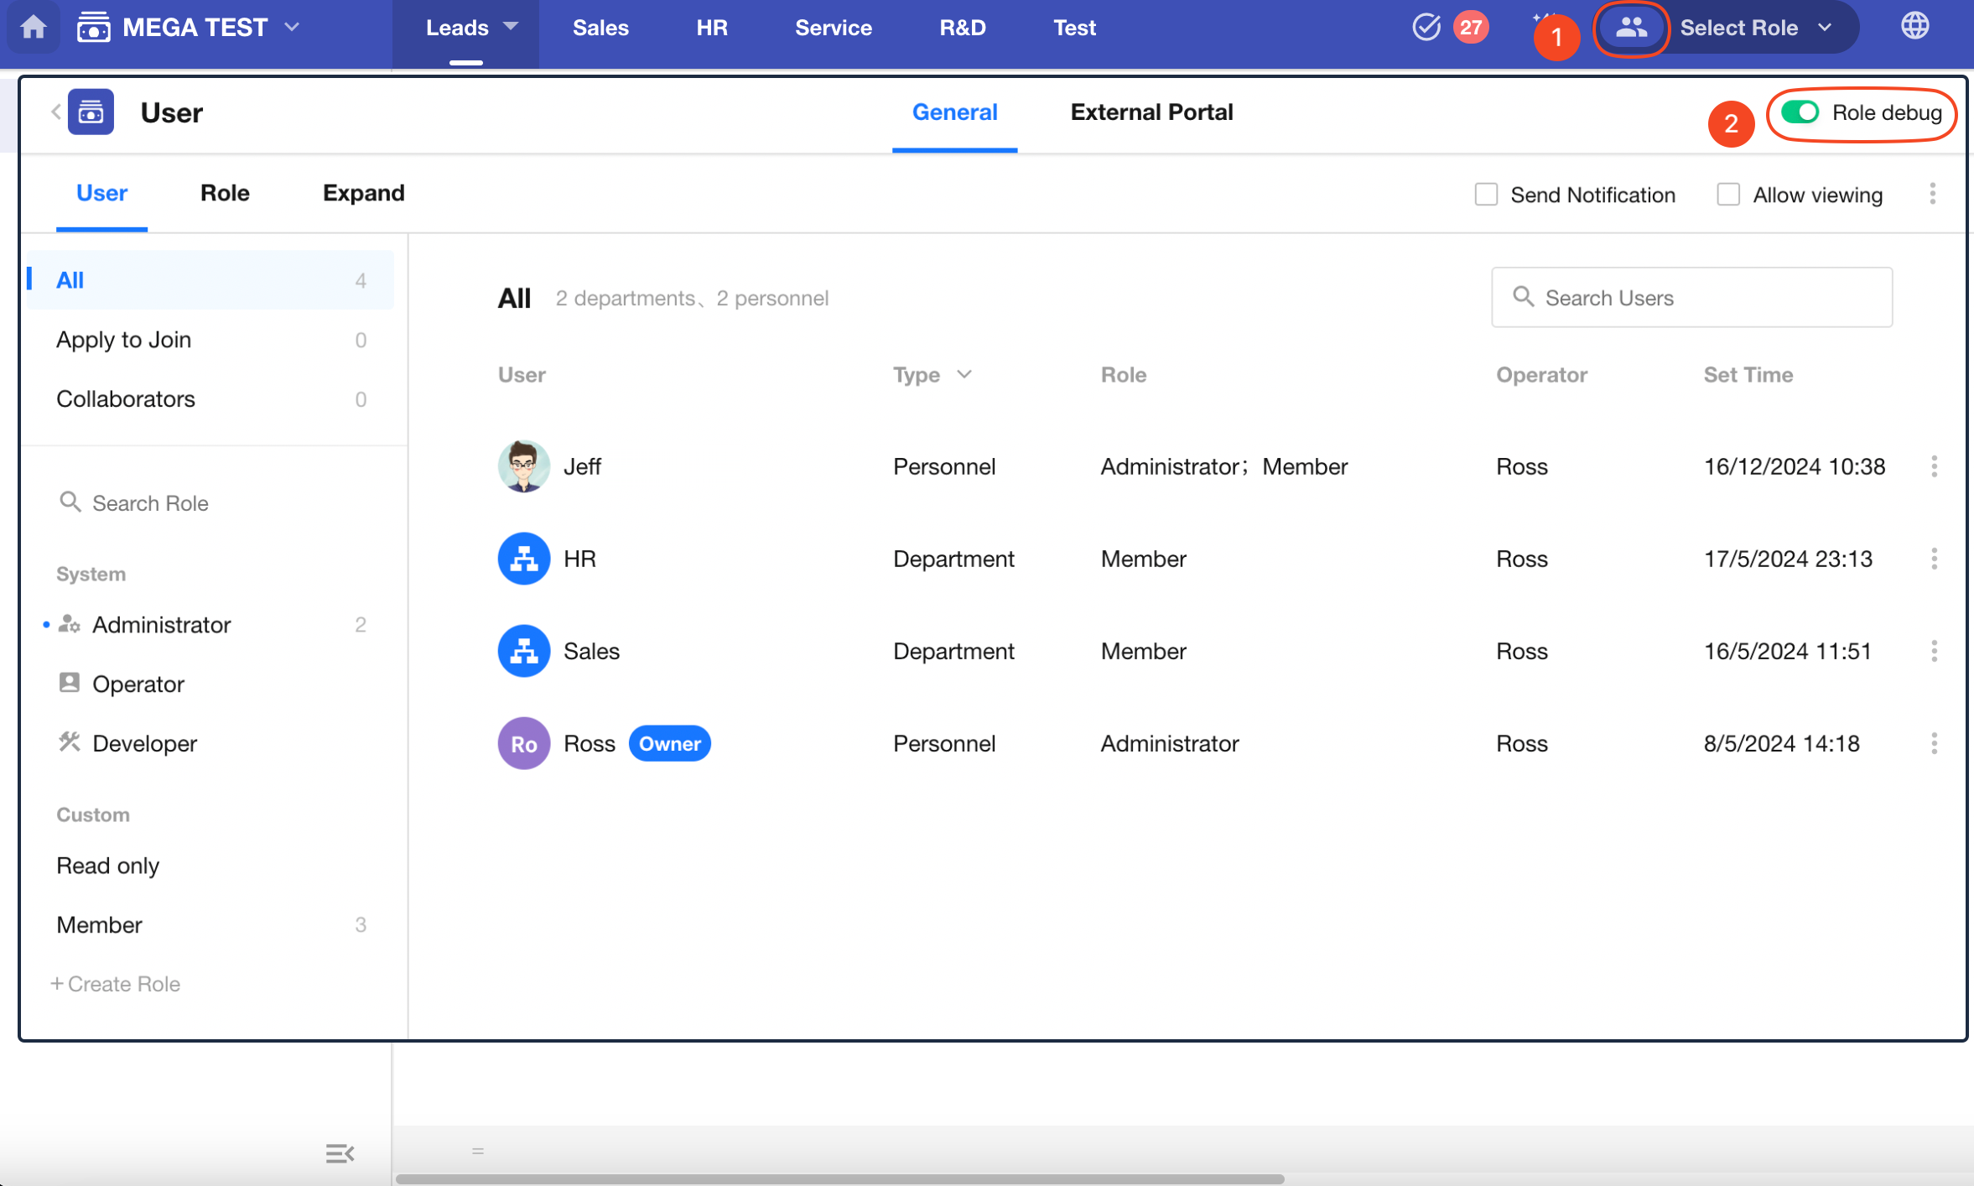This screenshot has width=1974, height=1186.
Task: Open the three-dot menu for Jeff's row
Action: tap(1934, 466)
